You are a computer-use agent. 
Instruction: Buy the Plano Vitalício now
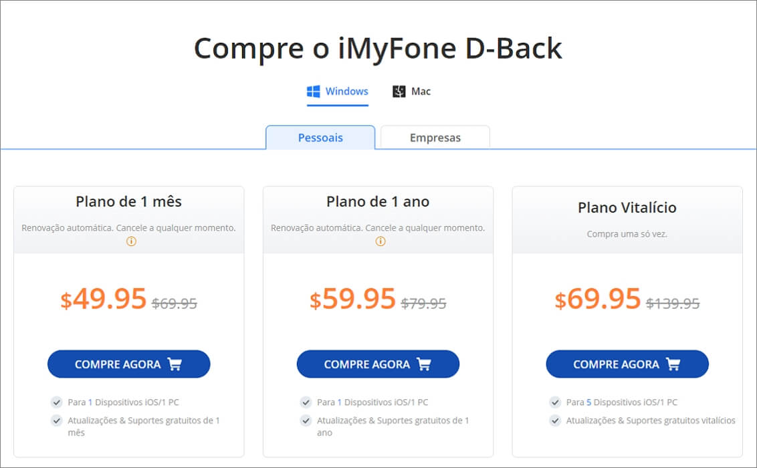pos(627,364)
